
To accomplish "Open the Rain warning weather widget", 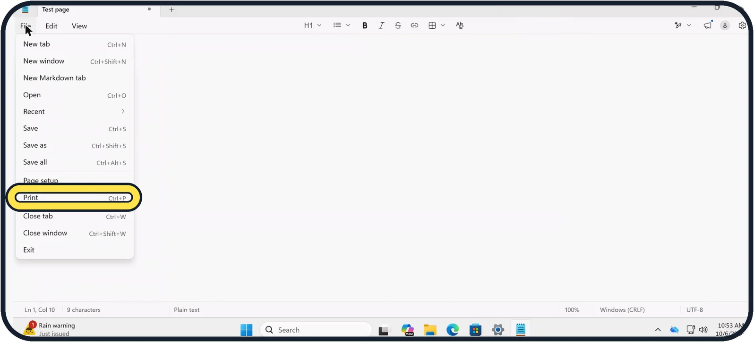I will coord(50,329).
